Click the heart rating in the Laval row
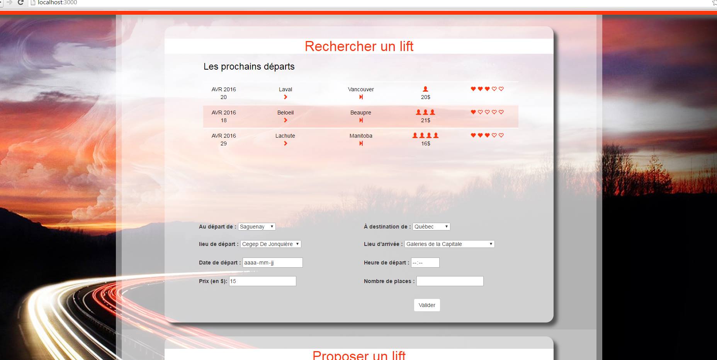Image resolution: width=717 pixels, height=360 pixels. click(x=487, y=89)
